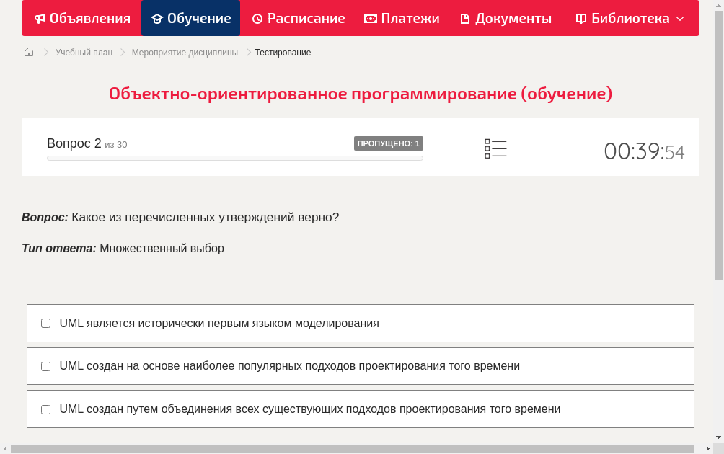
Task: Check the option about uniting all existing approaches
Action: pos(45,409)
